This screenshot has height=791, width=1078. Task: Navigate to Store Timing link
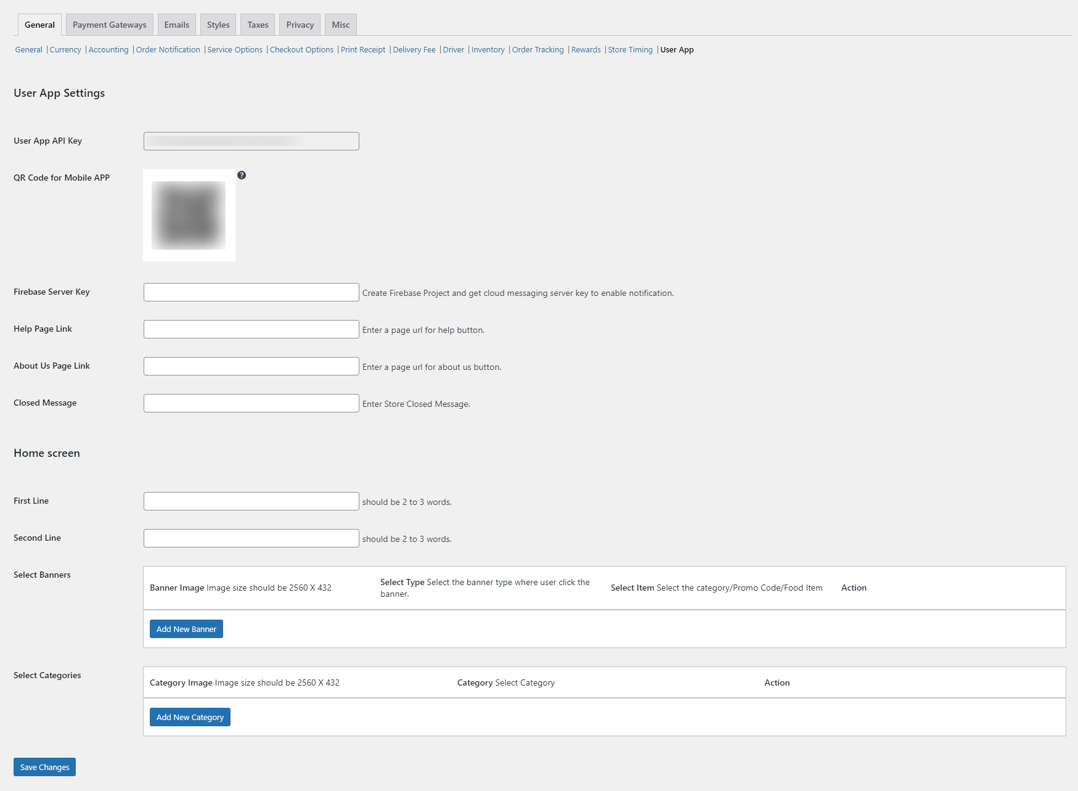[x=630, y=50]
